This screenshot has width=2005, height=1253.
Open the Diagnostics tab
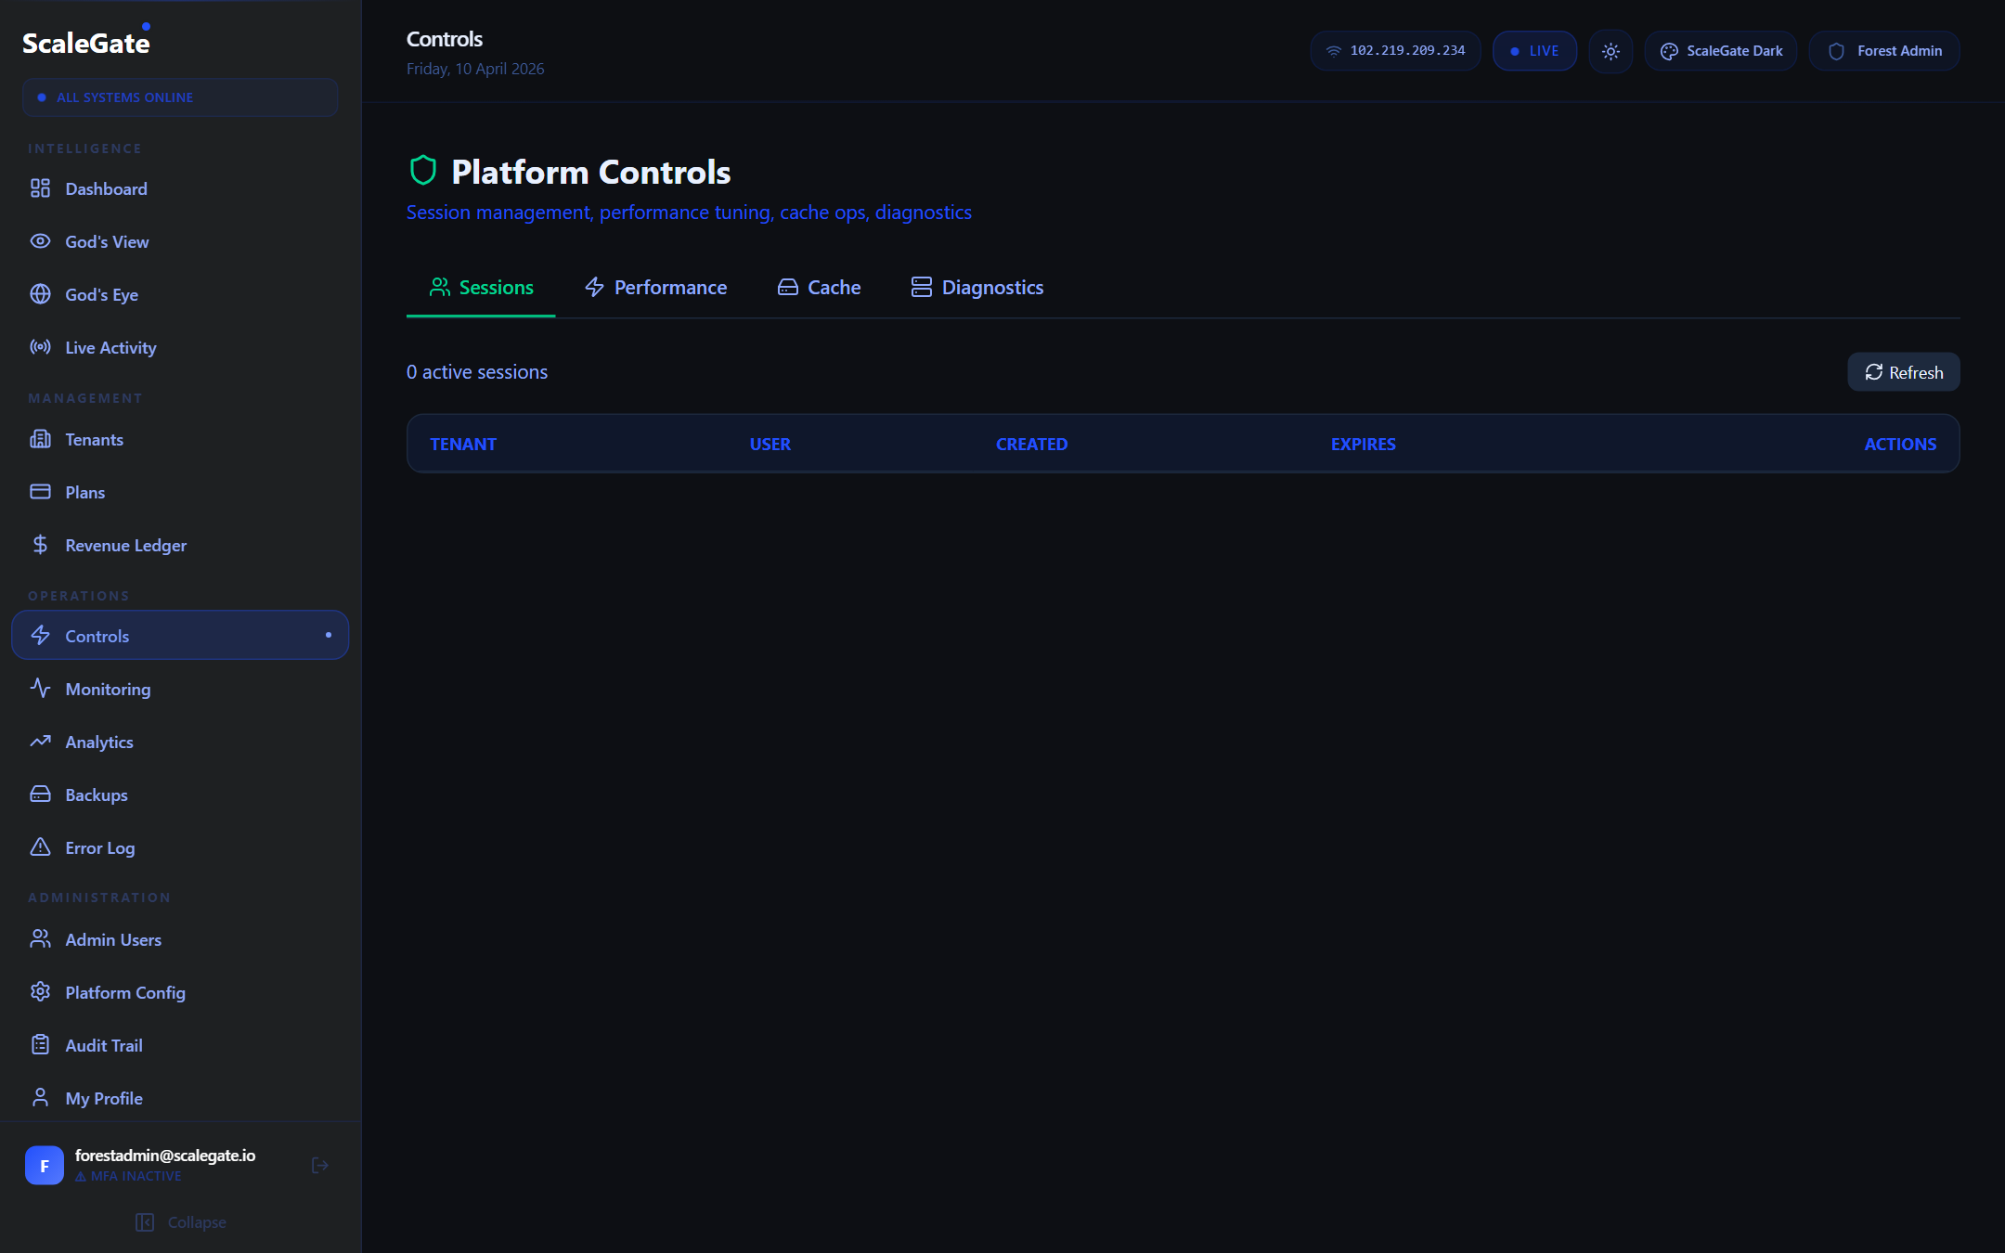tap(977, 288)
